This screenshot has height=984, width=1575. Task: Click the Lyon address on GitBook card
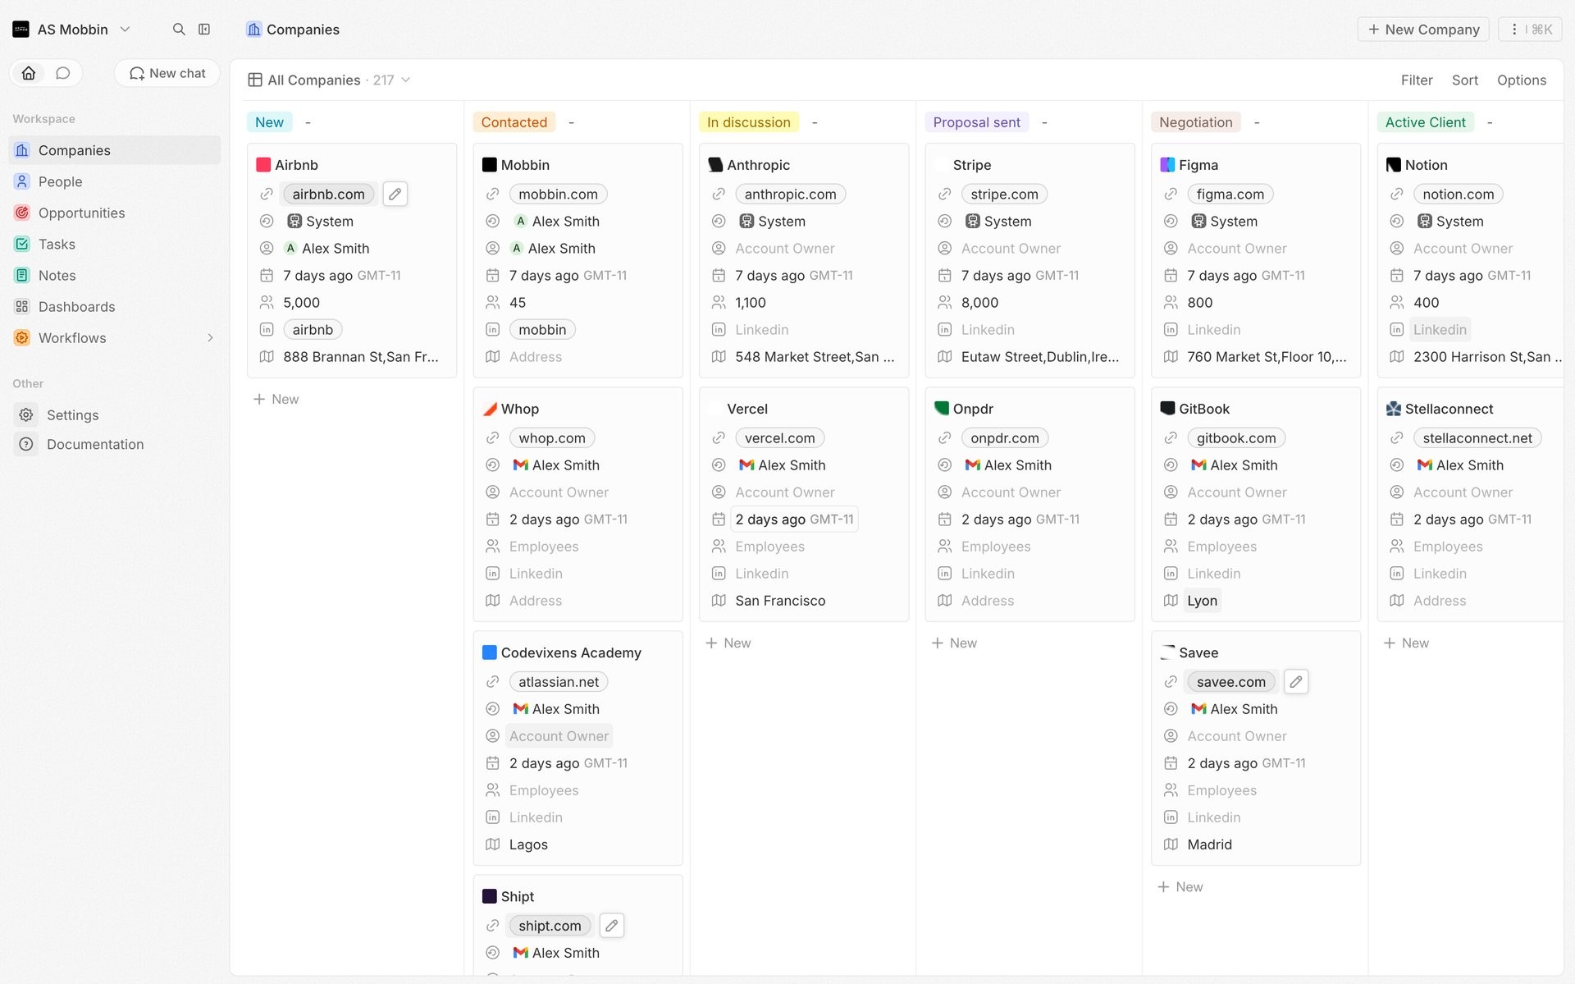coord(1202,601)
